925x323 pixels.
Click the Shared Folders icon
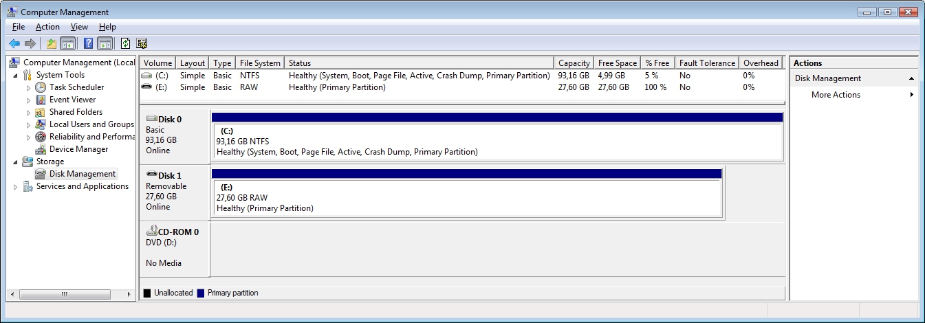(41, 112)
